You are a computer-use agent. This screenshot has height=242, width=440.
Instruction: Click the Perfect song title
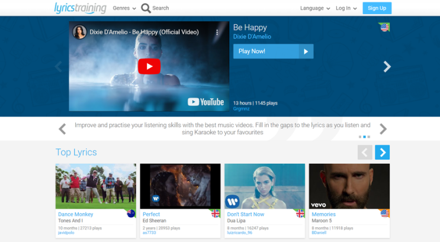tap(151, 214)
